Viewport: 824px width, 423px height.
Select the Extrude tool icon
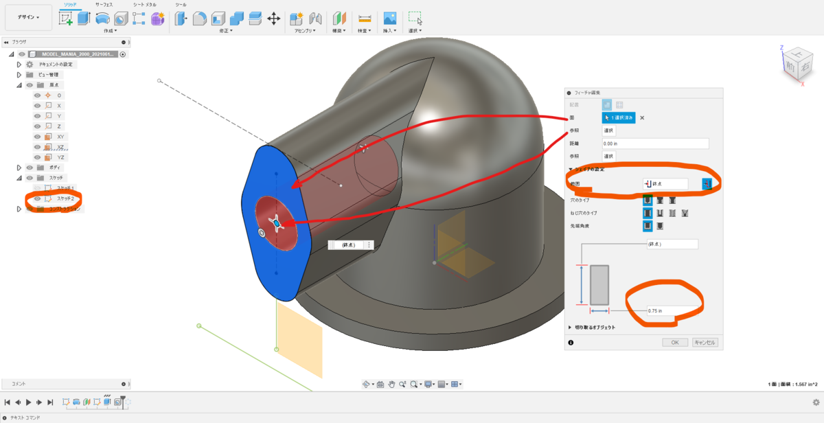(x=84, y=19)
